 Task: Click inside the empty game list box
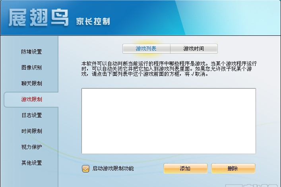point(169,121)
